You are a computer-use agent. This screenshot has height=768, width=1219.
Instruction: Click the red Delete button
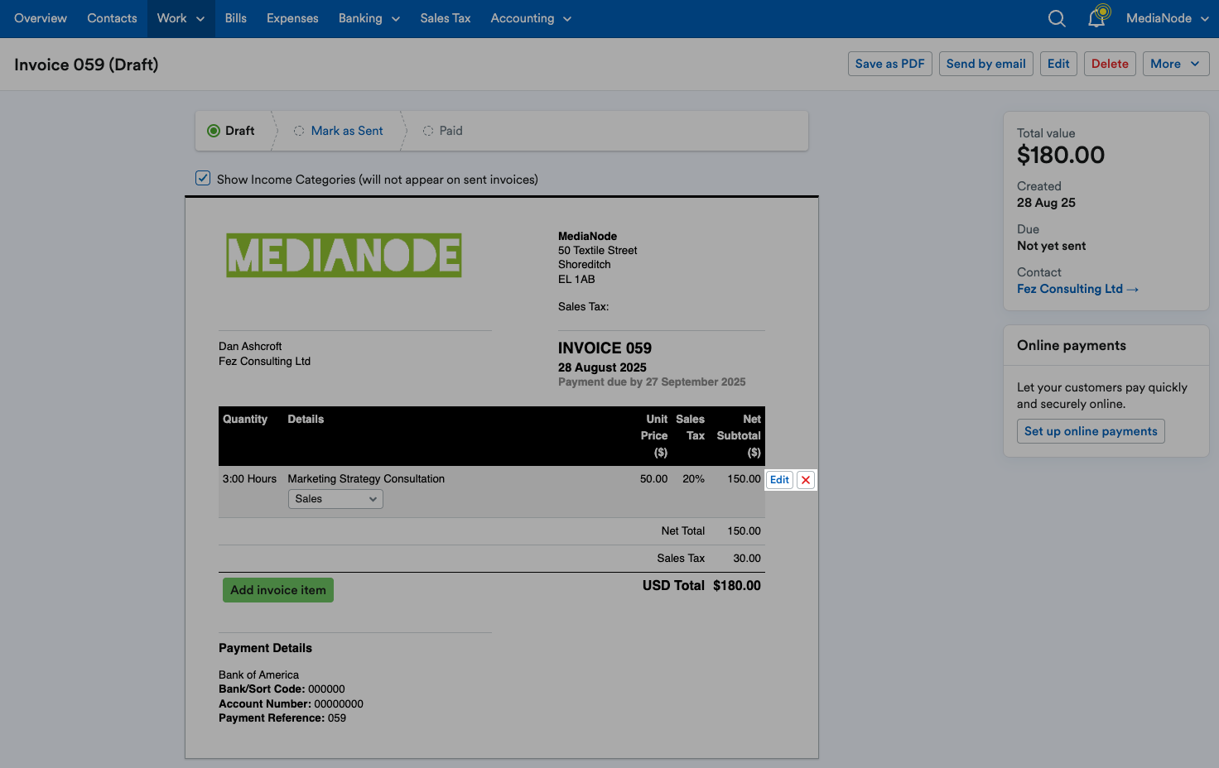pos(1110,64)
